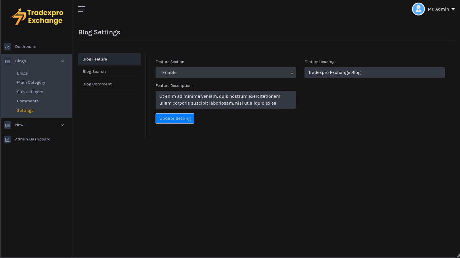This screenshot has width=460, height=258.
Task: Click the Blogs sidebar icon
Action: 7,61
